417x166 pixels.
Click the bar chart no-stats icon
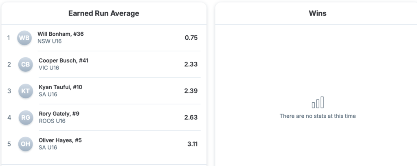(318, 102)
